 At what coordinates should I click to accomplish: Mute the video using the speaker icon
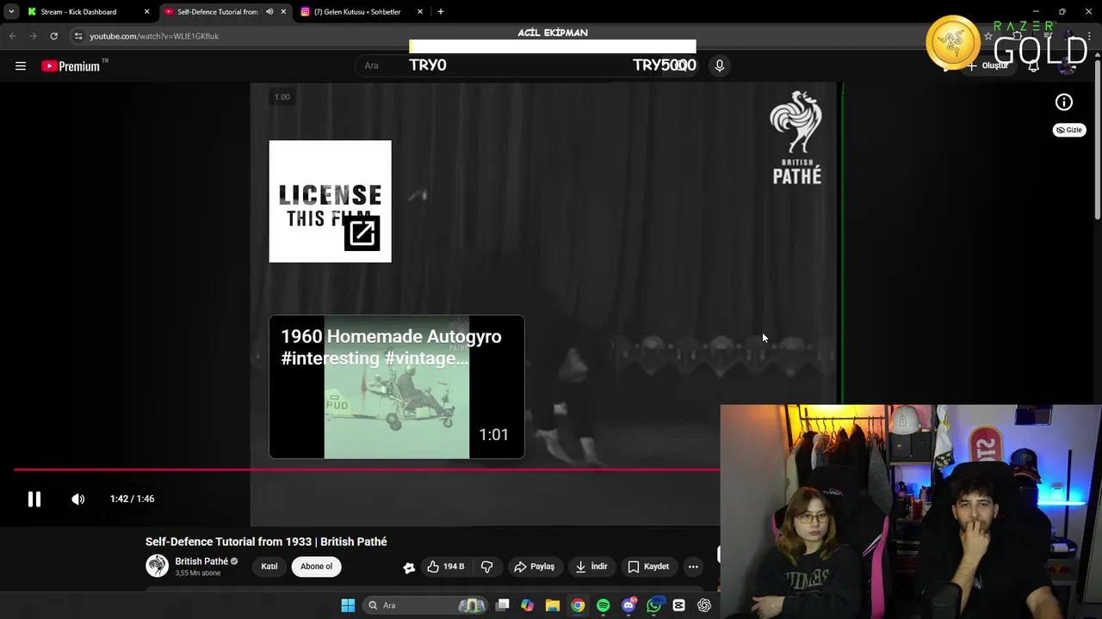point(78,499)
